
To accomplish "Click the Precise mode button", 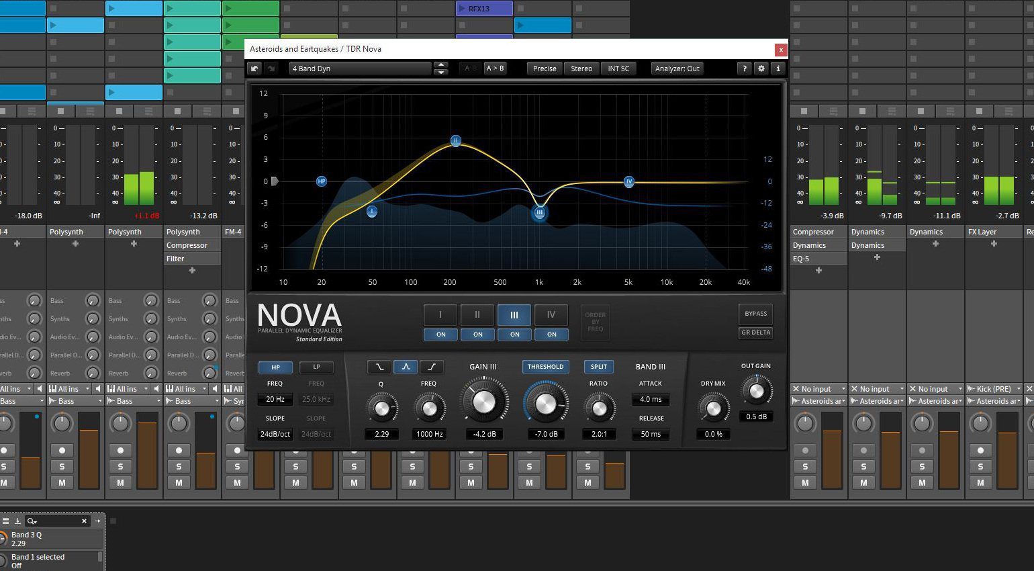I will [x=545, y=69].
